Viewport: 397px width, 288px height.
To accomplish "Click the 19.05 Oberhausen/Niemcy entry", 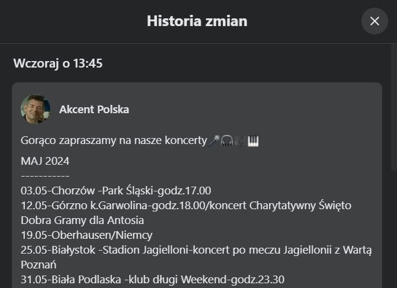I will pyautogui.click(x=87, y=235).
